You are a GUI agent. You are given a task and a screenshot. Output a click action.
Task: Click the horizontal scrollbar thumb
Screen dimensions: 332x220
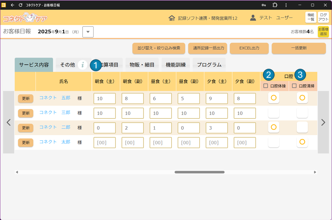point(199,172)
